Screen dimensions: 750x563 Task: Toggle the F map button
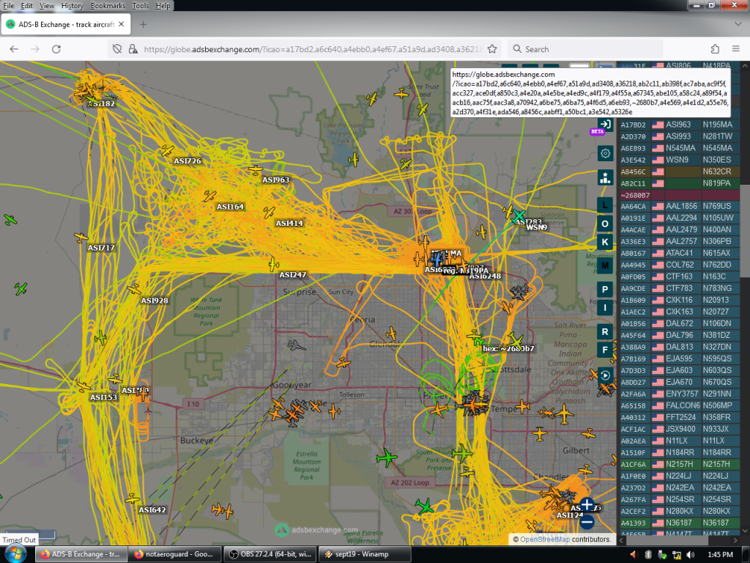point(605,350)
